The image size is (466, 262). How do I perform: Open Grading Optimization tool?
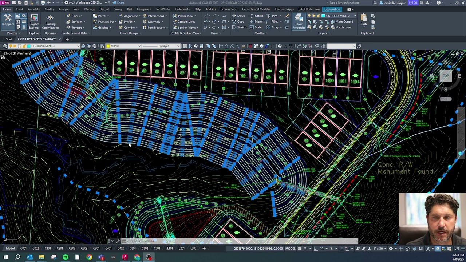click(50, 22)
